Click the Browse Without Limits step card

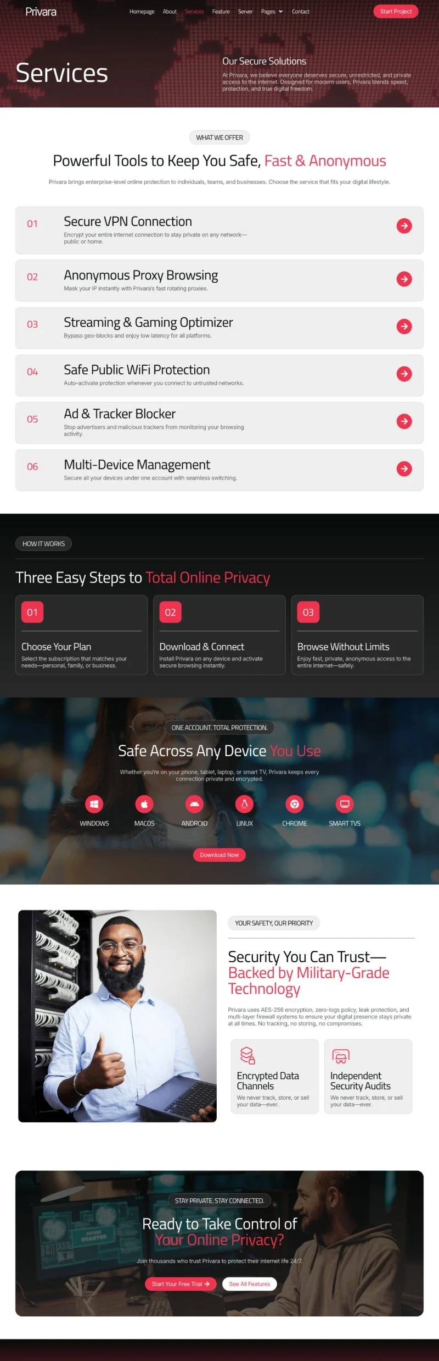coord(357,635)
